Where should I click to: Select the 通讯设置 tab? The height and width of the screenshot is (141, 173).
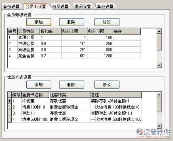[83, 7]
